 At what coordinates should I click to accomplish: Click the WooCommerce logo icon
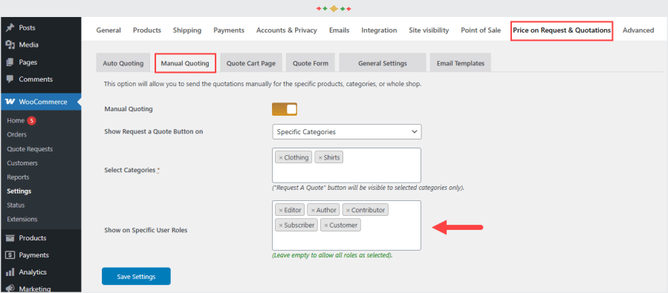10,102
